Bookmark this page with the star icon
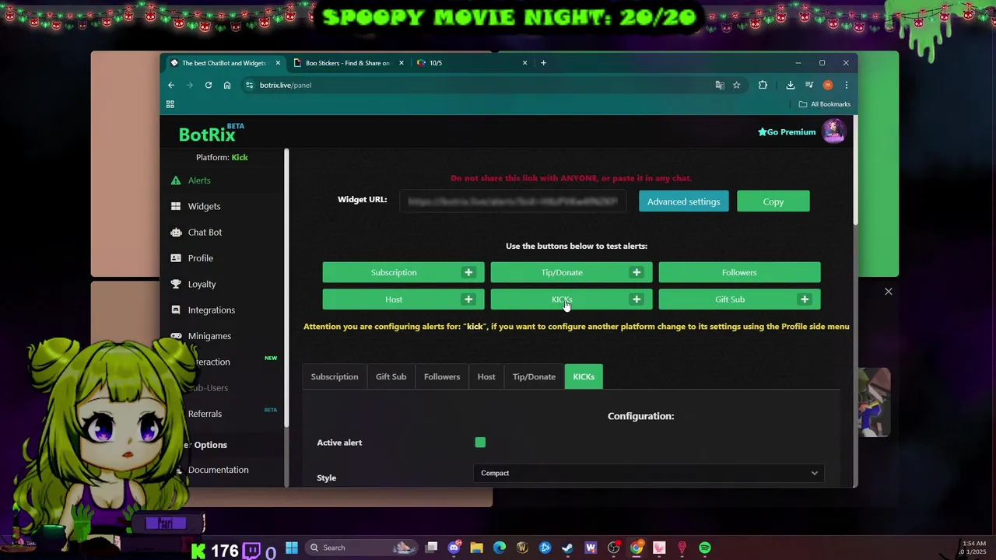Viewport: 996px width, 560px height. pos(736,85)
